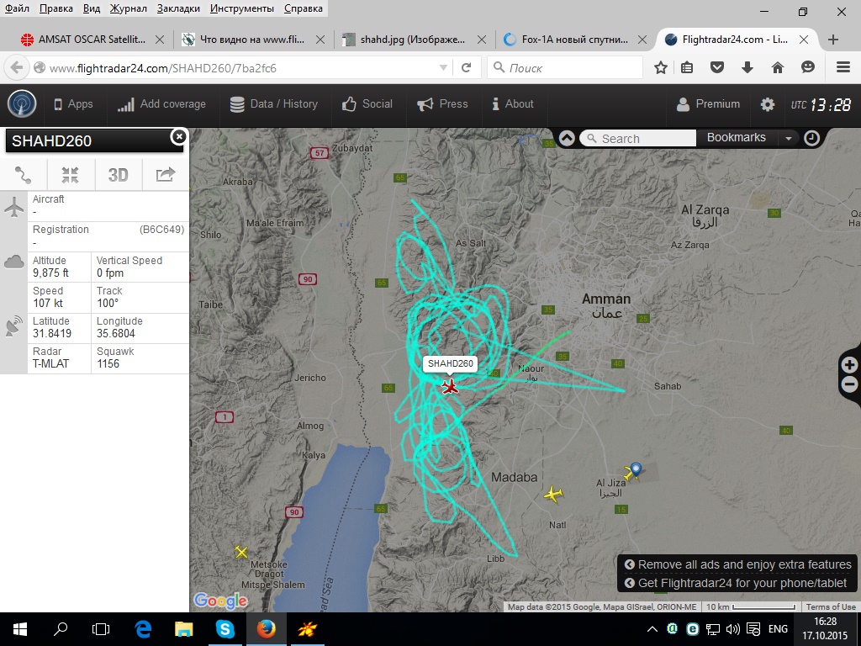Collapse the search bar with up chevron

click(x=567, y=138)
